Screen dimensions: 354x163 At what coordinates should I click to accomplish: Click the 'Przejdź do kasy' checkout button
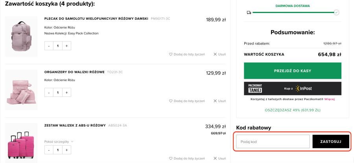pyautogui.click(x=293, y=71)
